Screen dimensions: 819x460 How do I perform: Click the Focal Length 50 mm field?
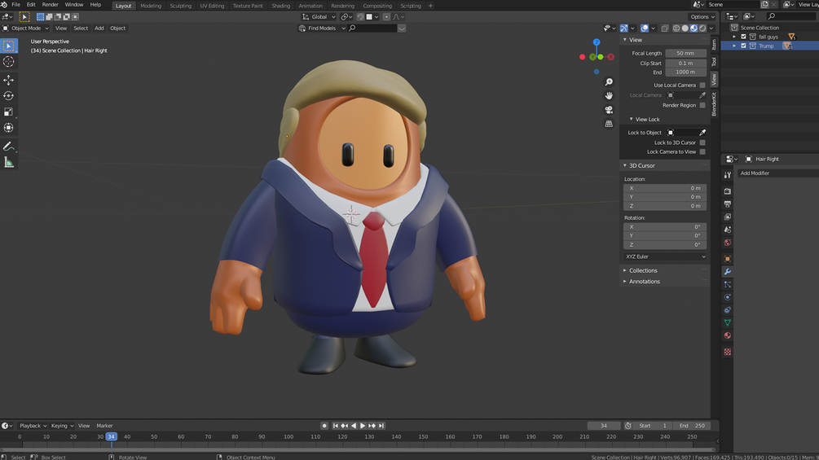click(686, 53)
